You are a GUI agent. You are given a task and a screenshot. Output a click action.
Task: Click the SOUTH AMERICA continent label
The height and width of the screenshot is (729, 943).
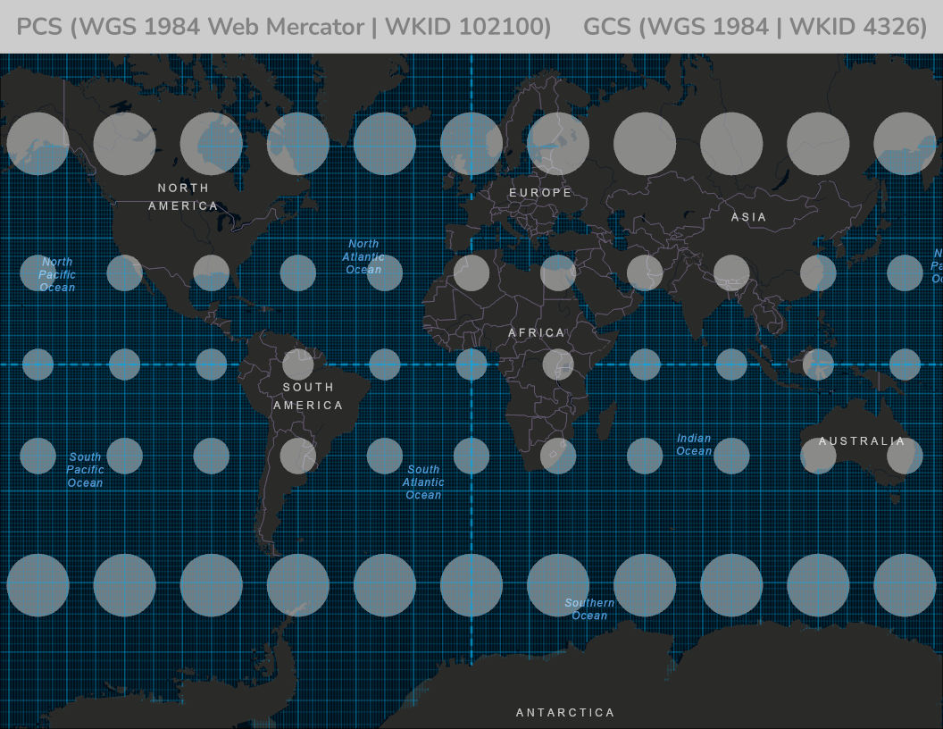coord(308,396)
